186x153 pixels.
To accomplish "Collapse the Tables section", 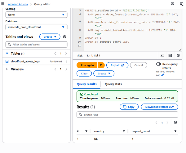I will tap(7, 53).
